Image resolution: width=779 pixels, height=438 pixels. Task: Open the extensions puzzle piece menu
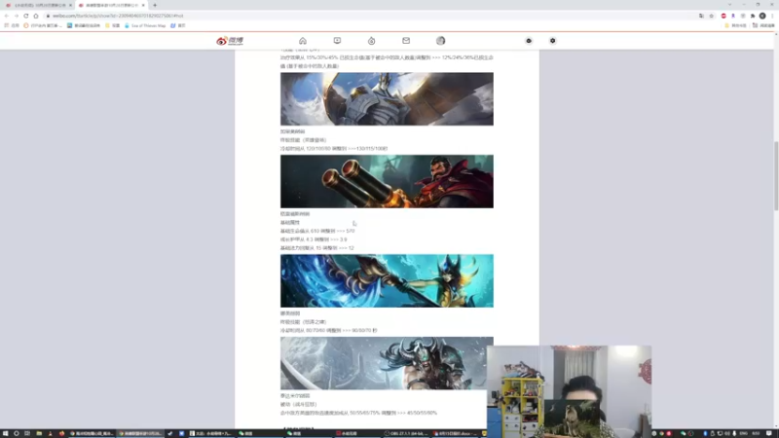tap(753, 16)
